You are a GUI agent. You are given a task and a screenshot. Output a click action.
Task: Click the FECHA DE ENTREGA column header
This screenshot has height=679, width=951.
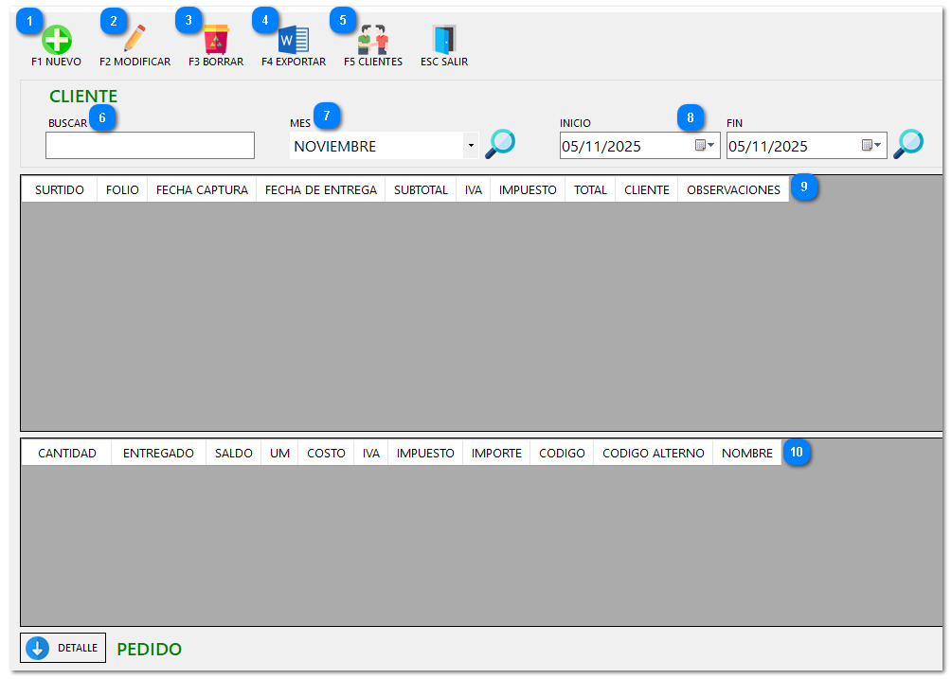tap(320, 189)
